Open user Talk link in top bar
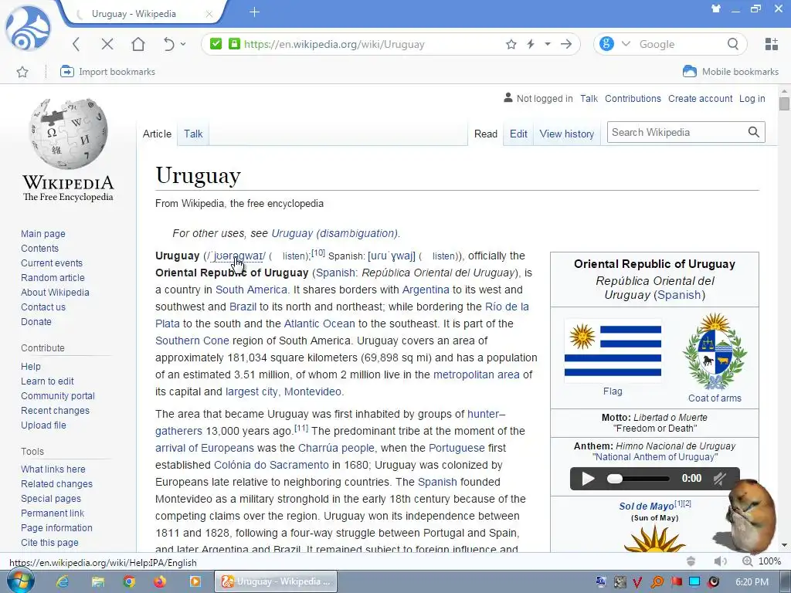The height and width of the screenshot is (593, 791). [x=589, y=98]
